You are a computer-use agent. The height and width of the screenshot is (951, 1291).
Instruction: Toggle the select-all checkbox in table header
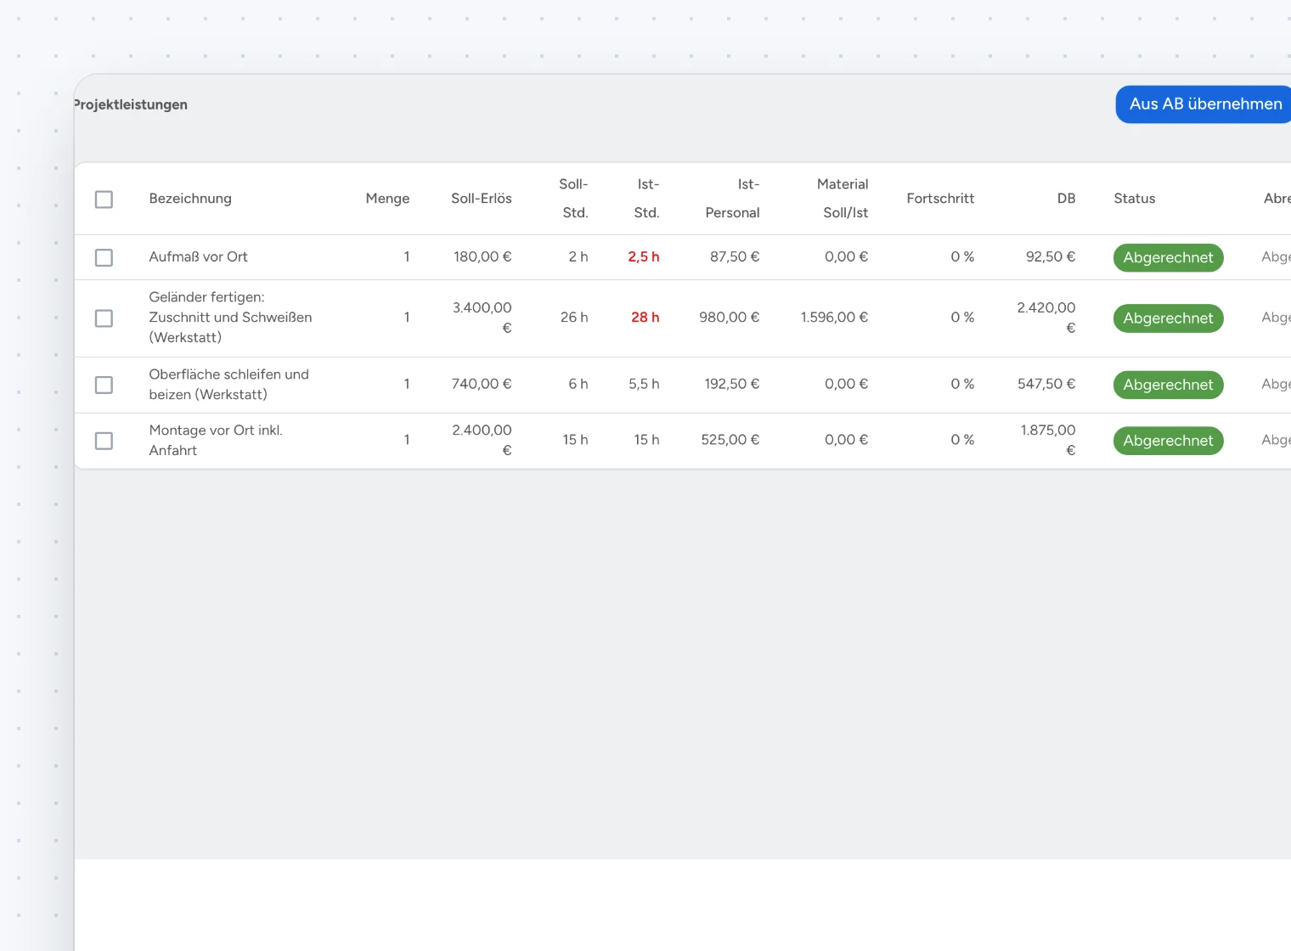pyautogui.click(x=104, y=200)
